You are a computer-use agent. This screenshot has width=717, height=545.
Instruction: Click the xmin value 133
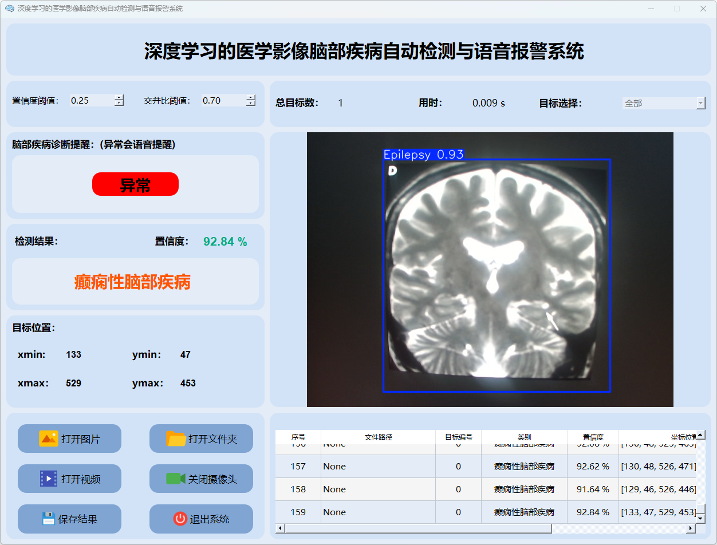[x=73, y=354]
